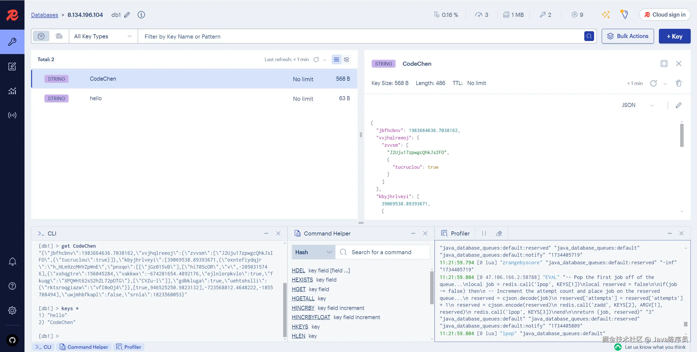Viewport: 697px width, 352px height.
Task: Open the notification bell
Action: pos(12,262)
